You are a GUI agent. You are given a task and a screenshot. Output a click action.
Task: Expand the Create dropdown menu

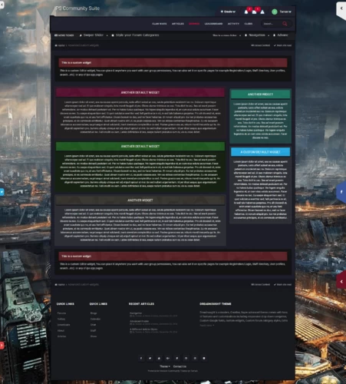tap(228, 12)
